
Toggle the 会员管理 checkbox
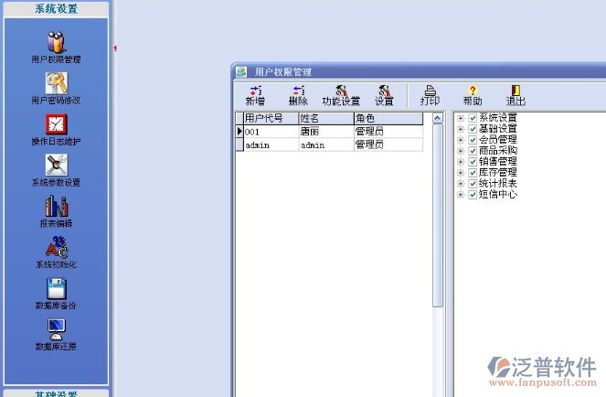pos(473,140)
